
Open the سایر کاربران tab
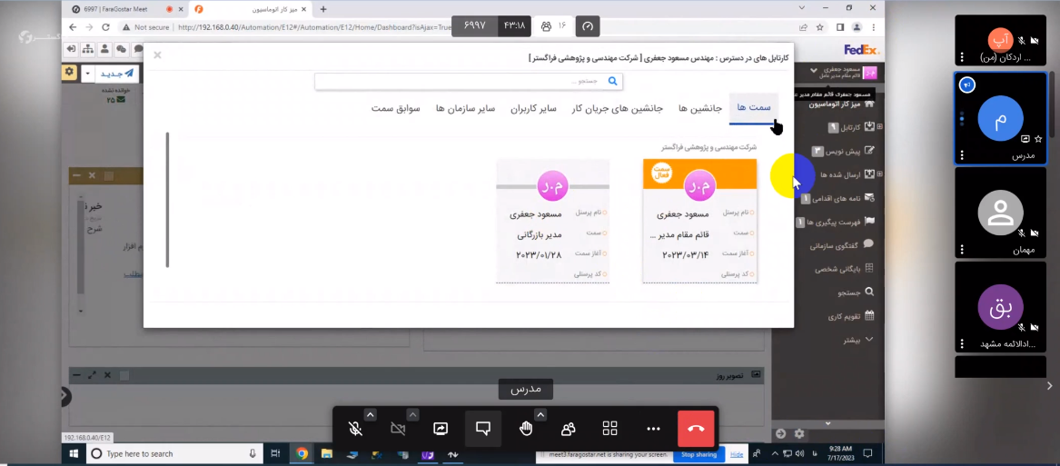click(x=533, y=108)
